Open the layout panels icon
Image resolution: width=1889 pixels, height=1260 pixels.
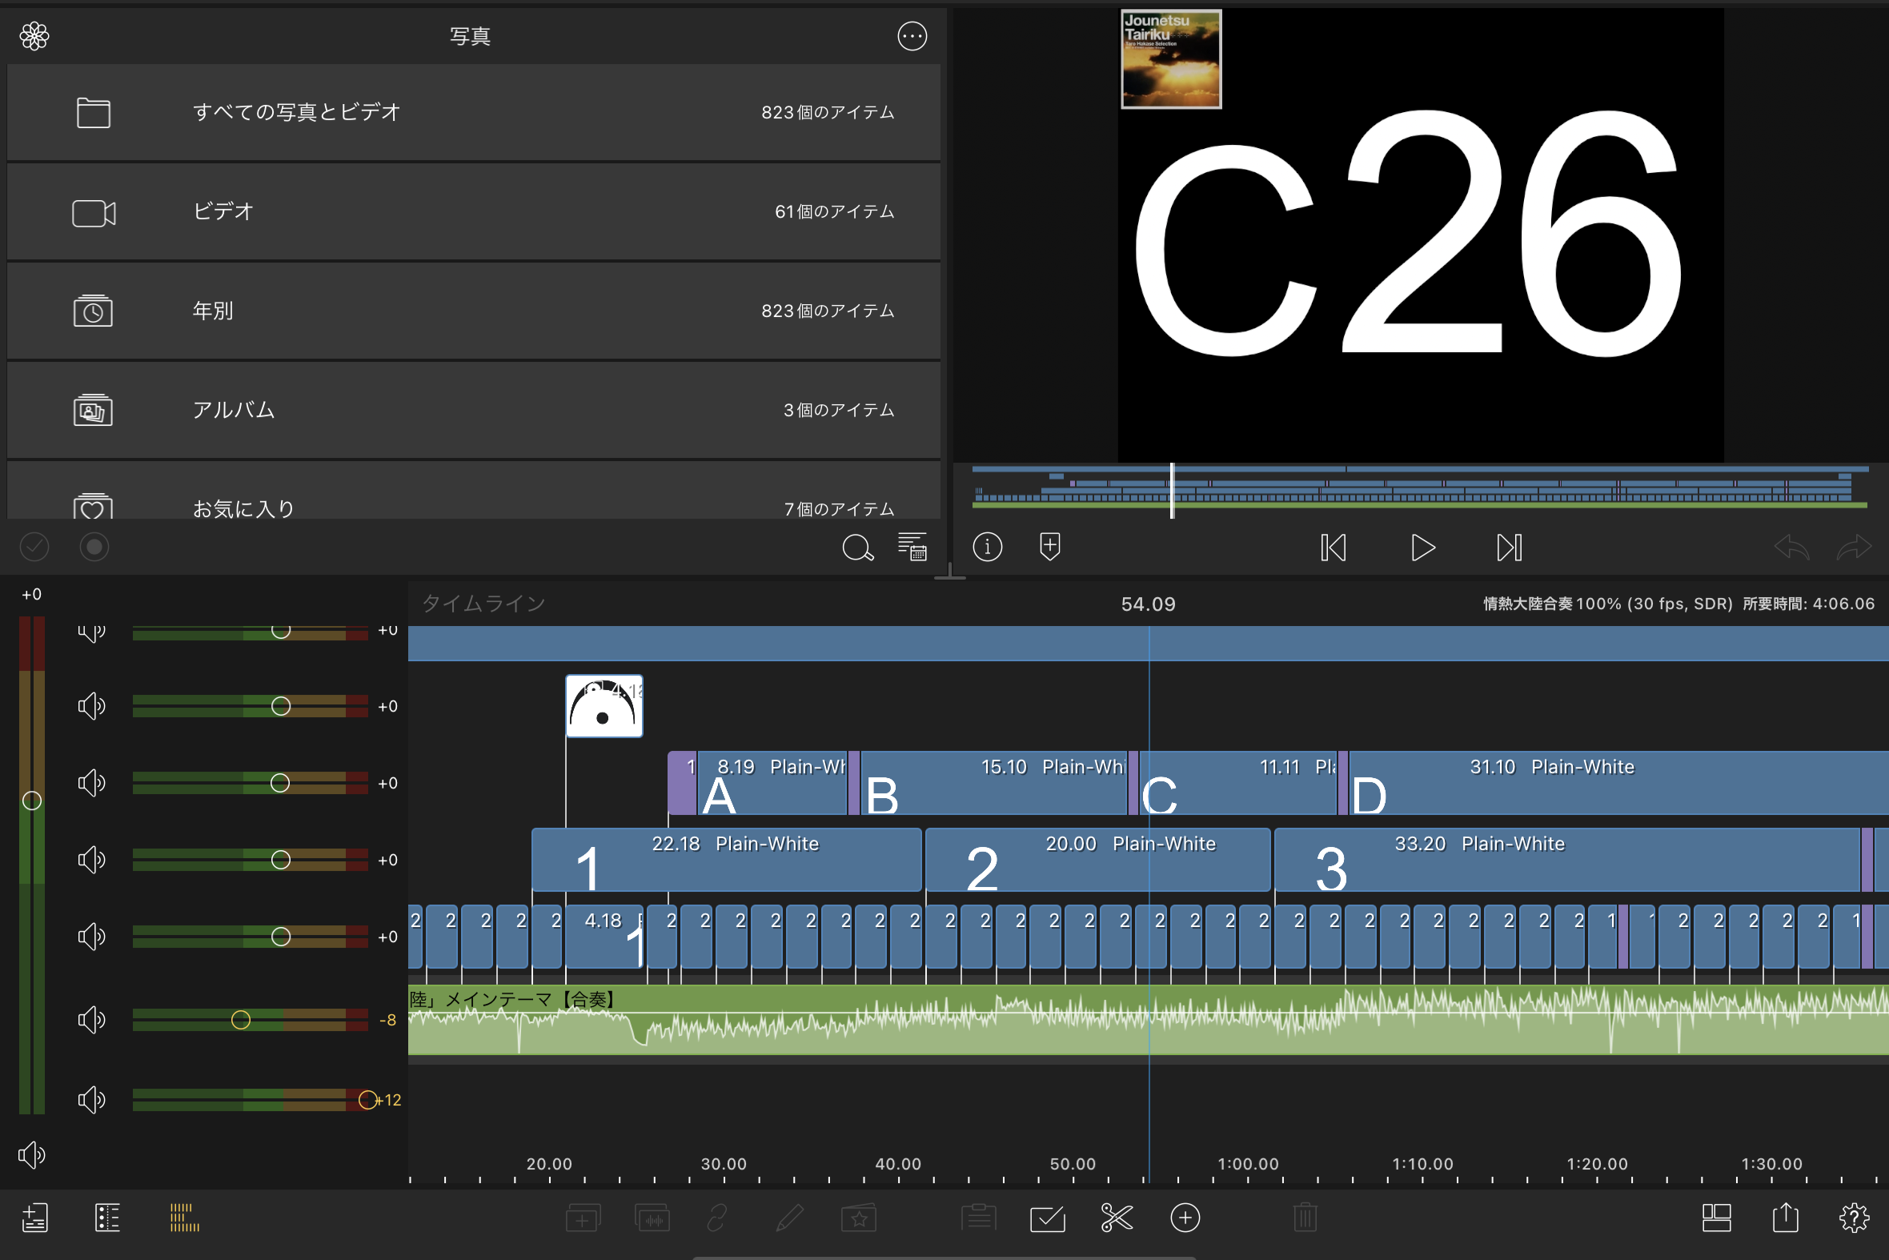point(1716,1218)
